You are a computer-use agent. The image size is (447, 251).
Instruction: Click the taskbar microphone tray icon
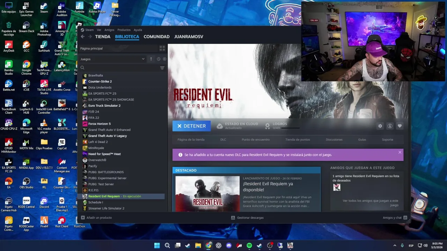[402, 245]
